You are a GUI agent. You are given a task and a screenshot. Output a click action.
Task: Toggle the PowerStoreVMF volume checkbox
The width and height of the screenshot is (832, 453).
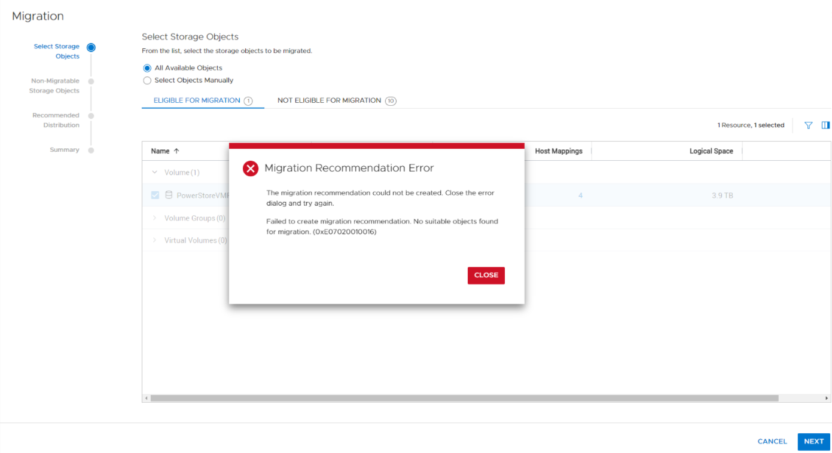(x=155, y=195)
